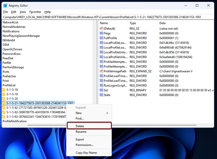Open the View menu
The height and width of the screenshot is (159, 217).
[x=23, y=12]
